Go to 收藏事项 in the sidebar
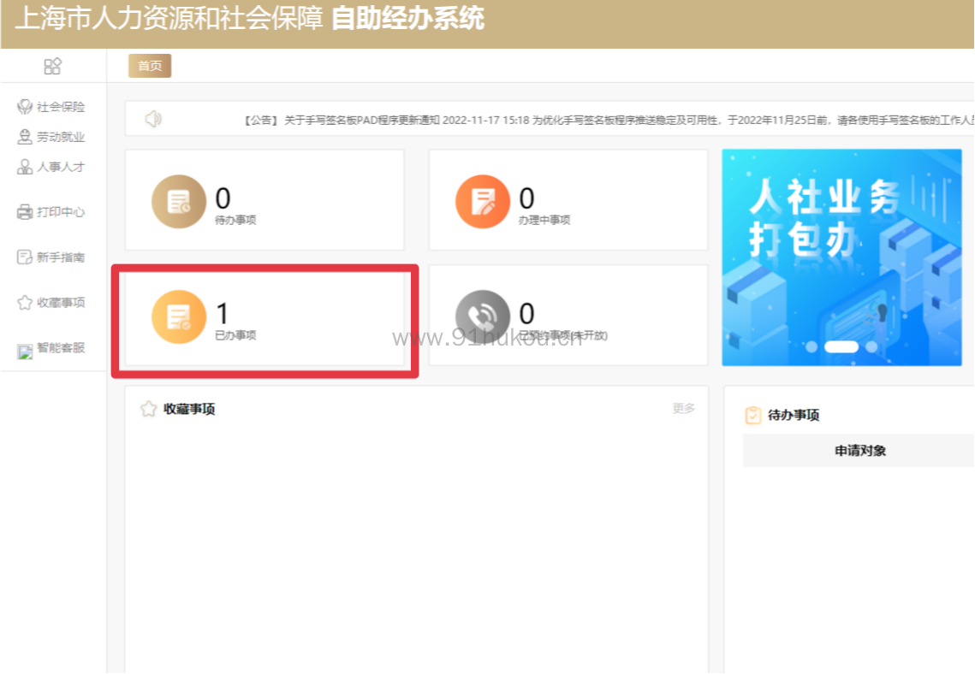Screen dimensions: 975x674 tap(51, 303)
